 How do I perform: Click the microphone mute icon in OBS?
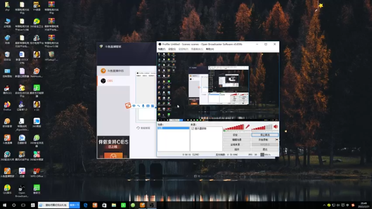tap(247, 126)
